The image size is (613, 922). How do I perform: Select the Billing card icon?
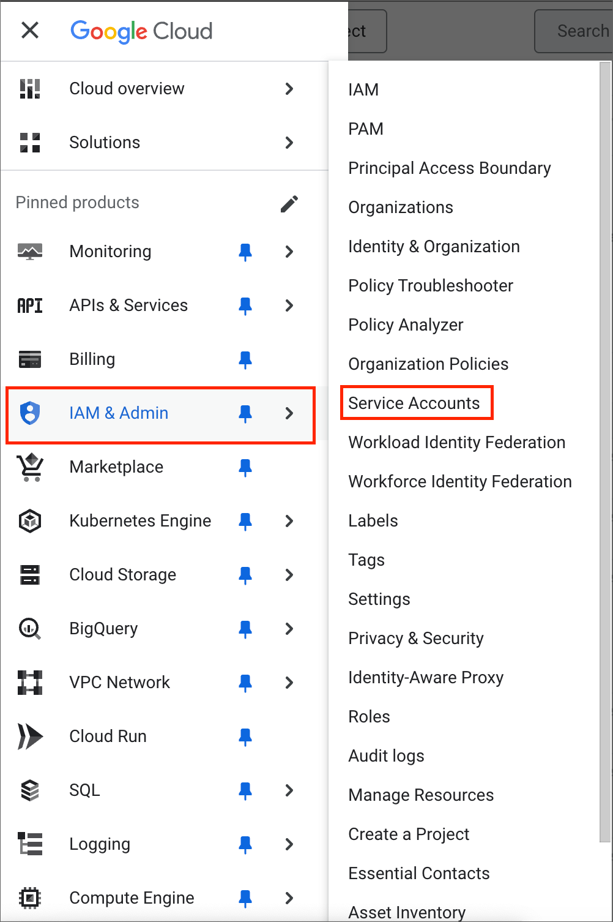tap(30, 359)
